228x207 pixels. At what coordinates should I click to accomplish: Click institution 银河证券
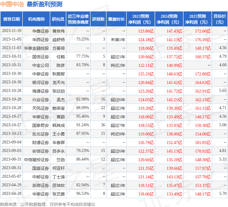[x=41, y=83]
